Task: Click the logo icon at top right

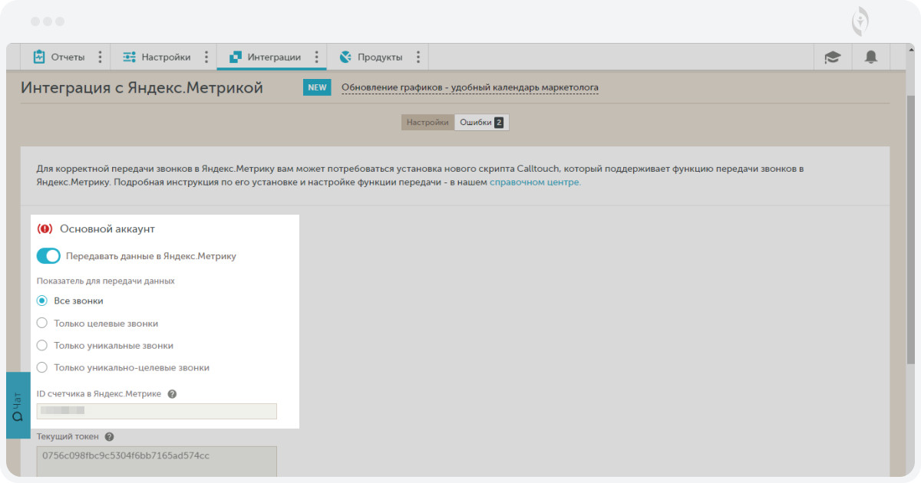Action: pos(860,21)
